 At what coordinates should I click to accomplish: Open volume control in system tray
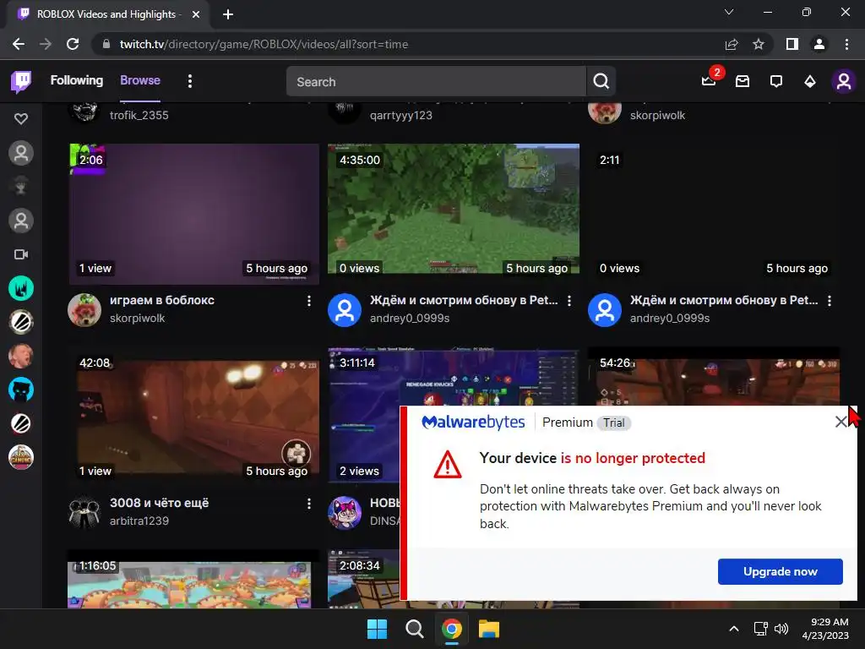tap(781, 629)
